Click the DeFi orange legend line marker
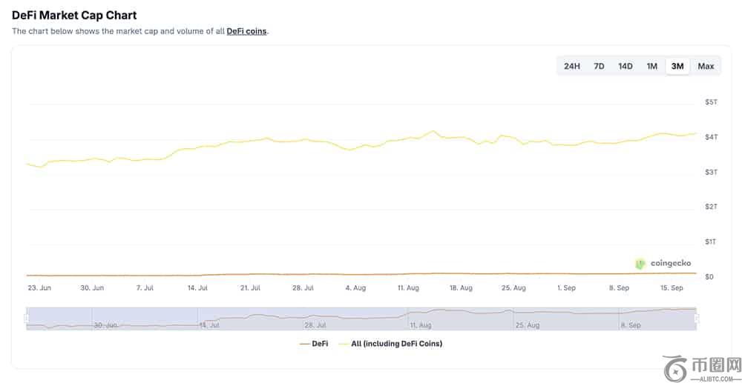 [x=304, y=344]
